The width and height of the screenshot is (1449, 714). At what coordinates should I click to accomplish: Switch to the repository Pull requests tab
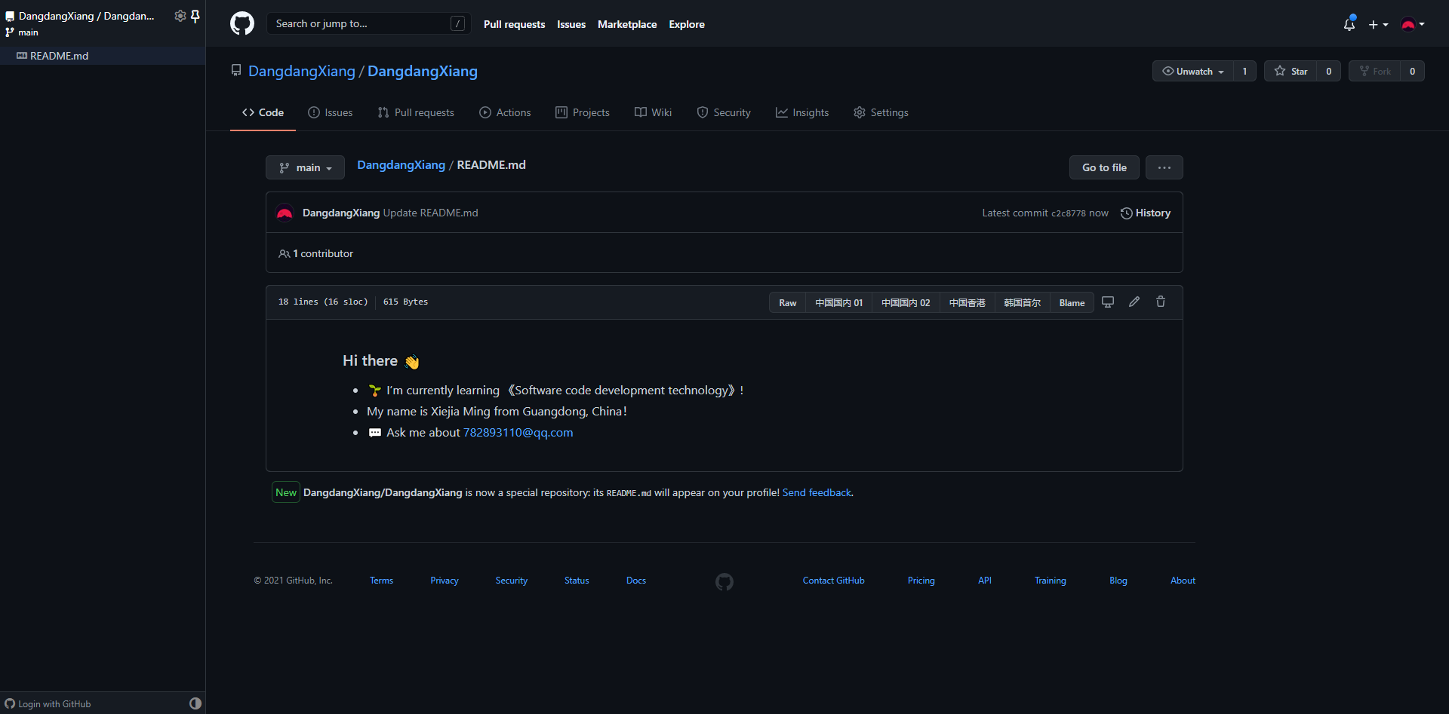[416, 112]
